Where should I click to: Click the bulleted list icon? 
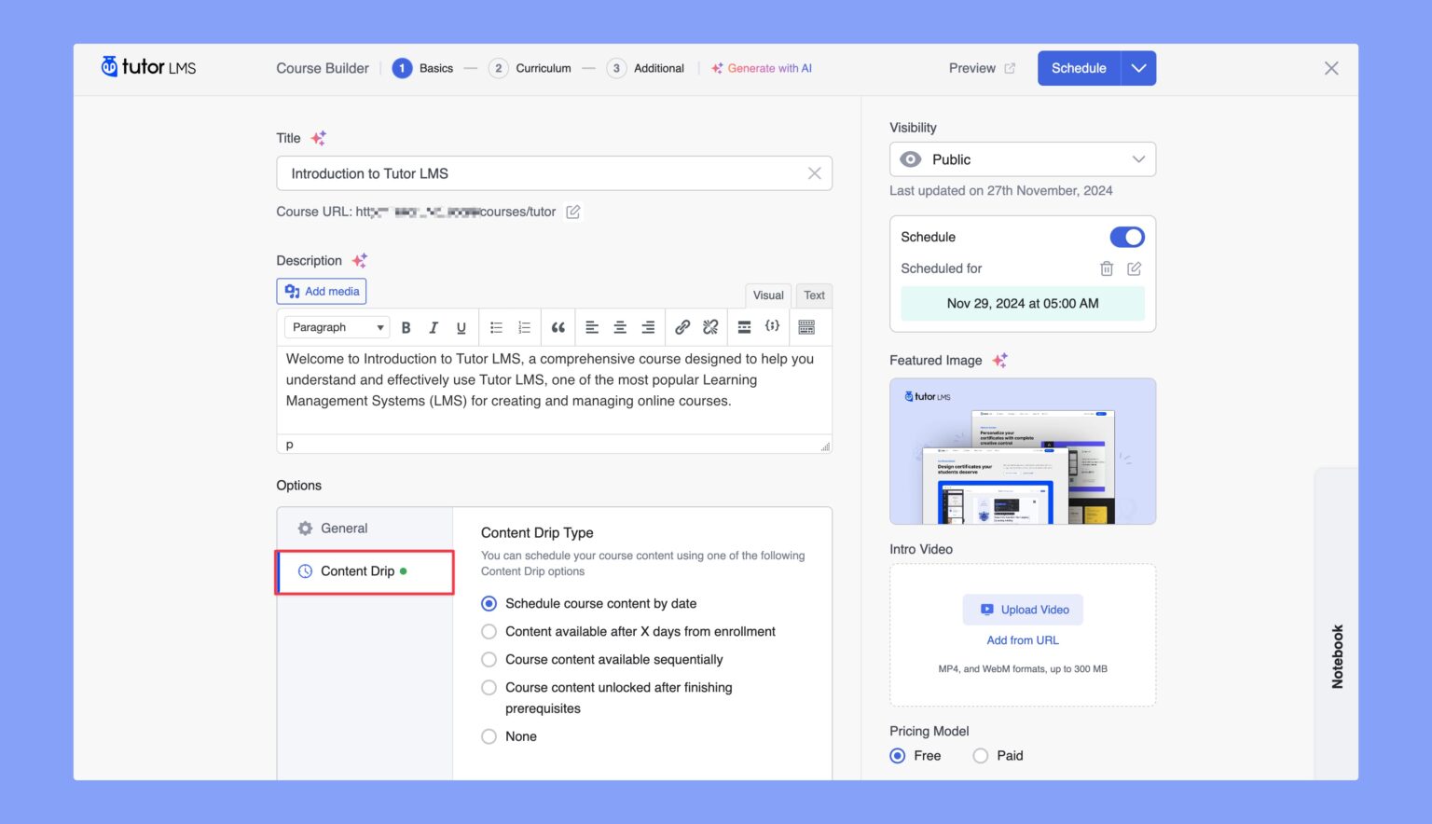496,327
